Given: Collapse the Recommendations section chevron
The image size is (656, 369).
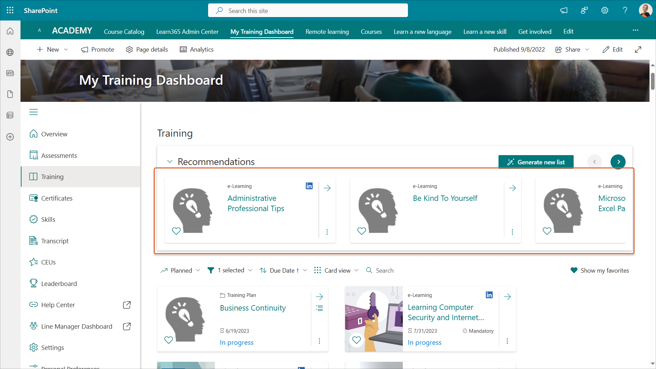Looking at the screenshot, I should click(170, 162).
